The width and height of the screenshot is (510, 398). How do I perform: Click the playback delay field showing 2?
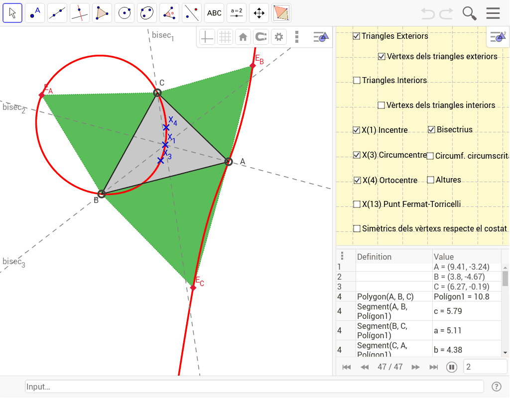[x=485, y=367]
